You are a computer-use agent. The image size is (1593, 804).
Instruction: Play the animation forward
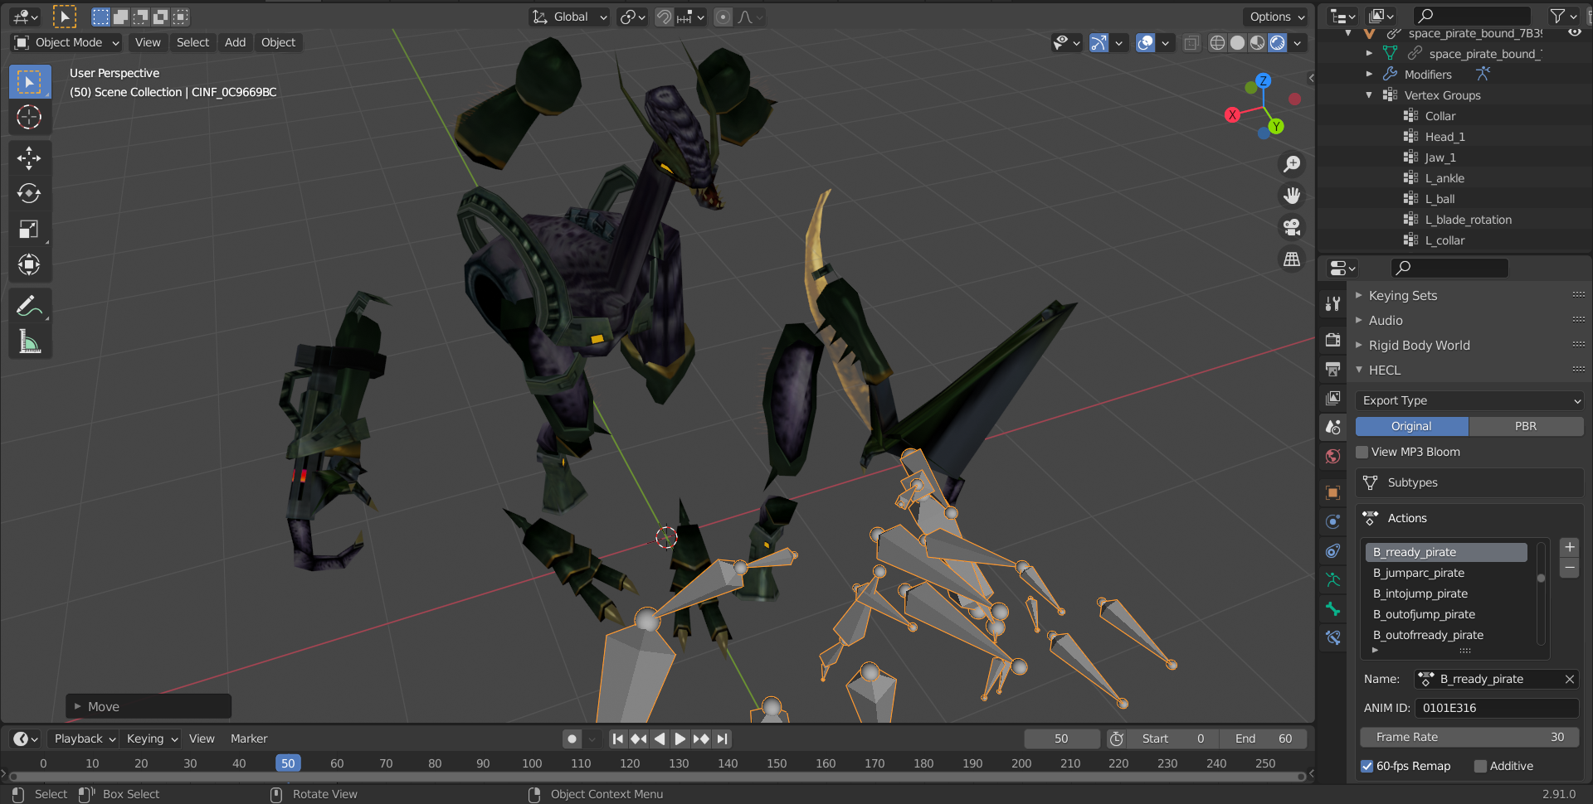[680, 739]
